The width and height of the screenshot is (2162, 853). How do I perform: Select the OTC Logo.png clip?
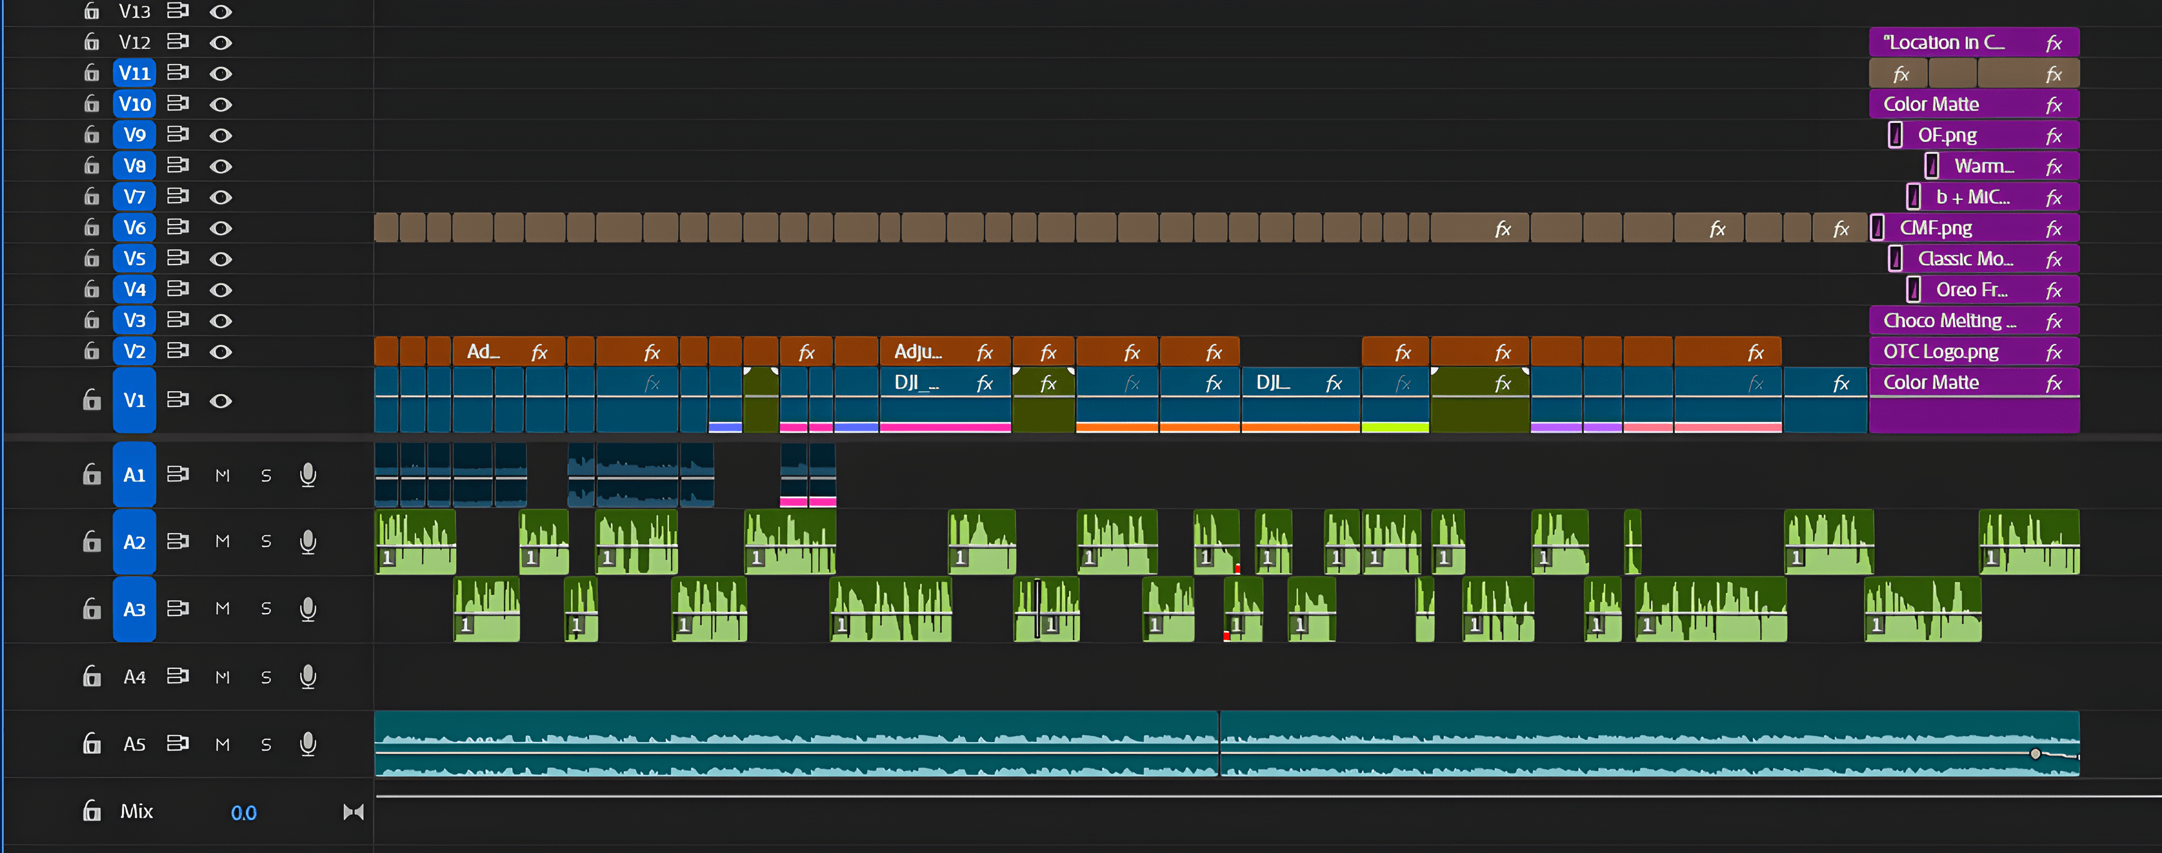point(1974,352)
